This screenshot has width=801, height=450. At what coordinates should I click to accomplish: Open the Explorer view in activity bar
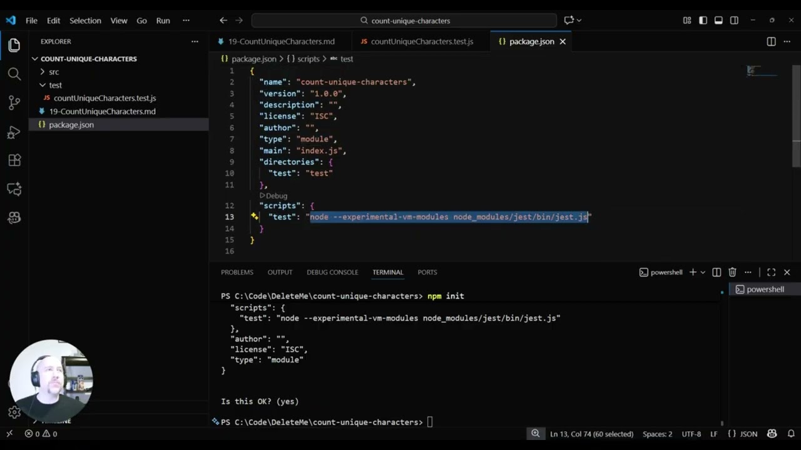click(14, 45)
